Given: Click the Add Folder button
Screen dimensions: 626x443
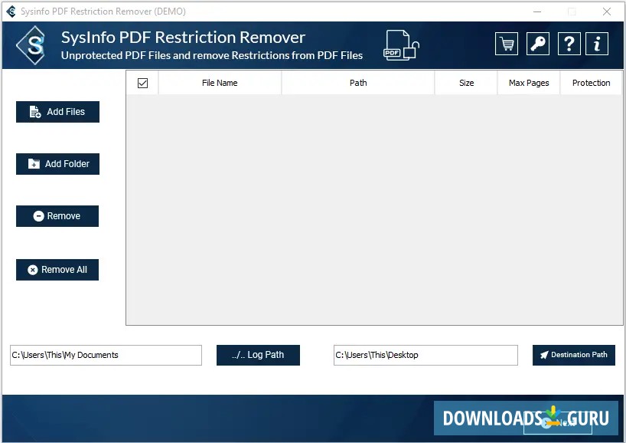Looking at the screenshot, I should (58, 164).
